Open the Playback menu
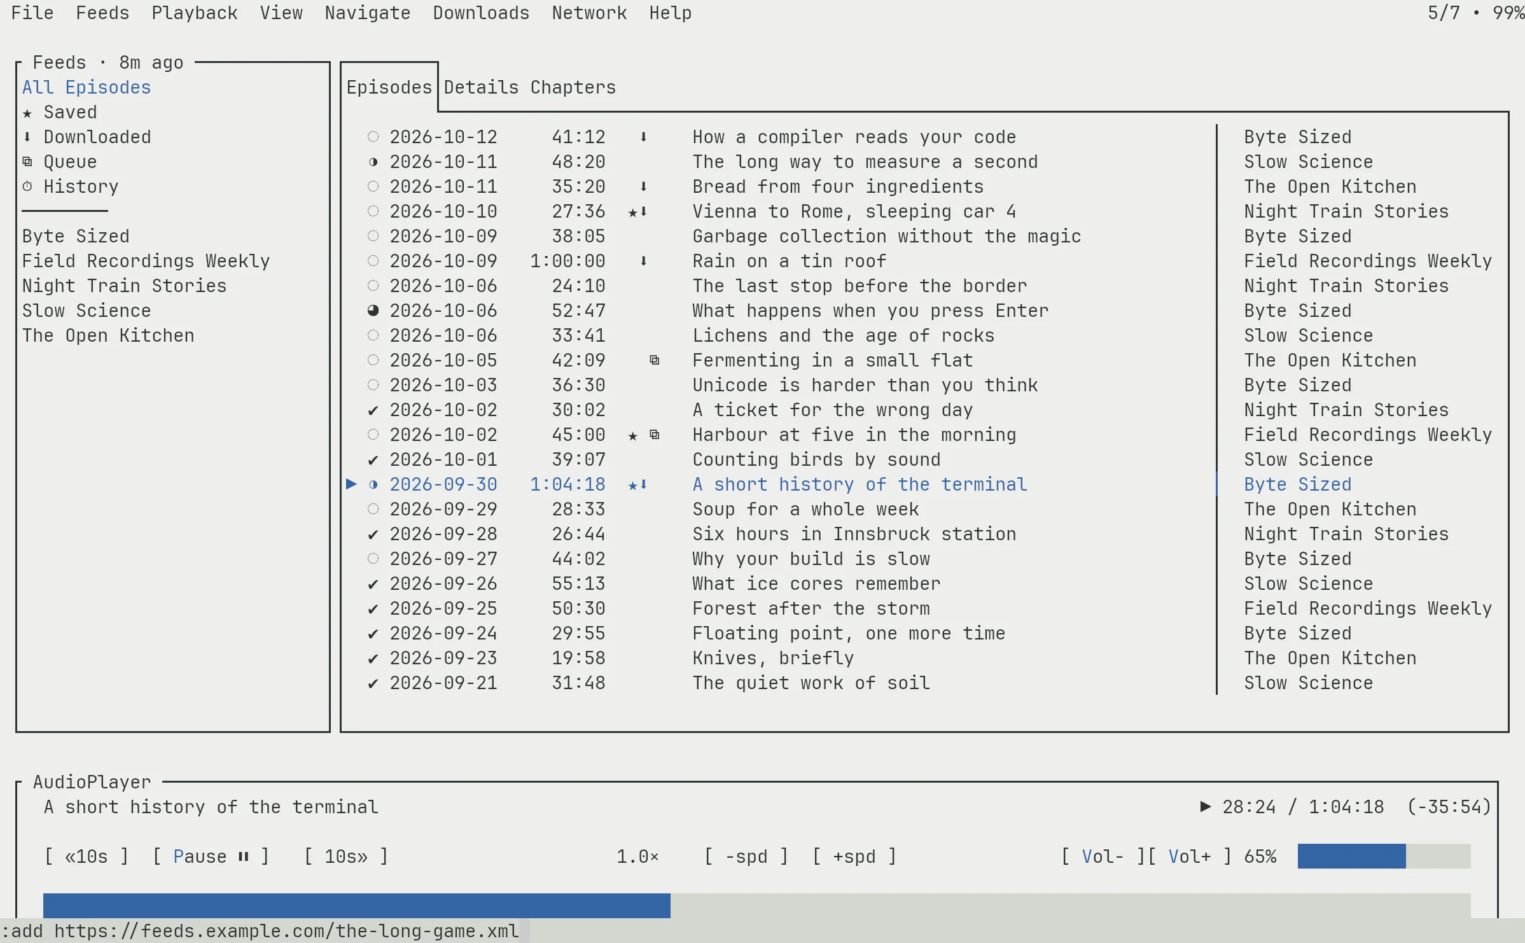Image resolution: width=1525 pixels, height=943 pixels. (x=195, y=13)
